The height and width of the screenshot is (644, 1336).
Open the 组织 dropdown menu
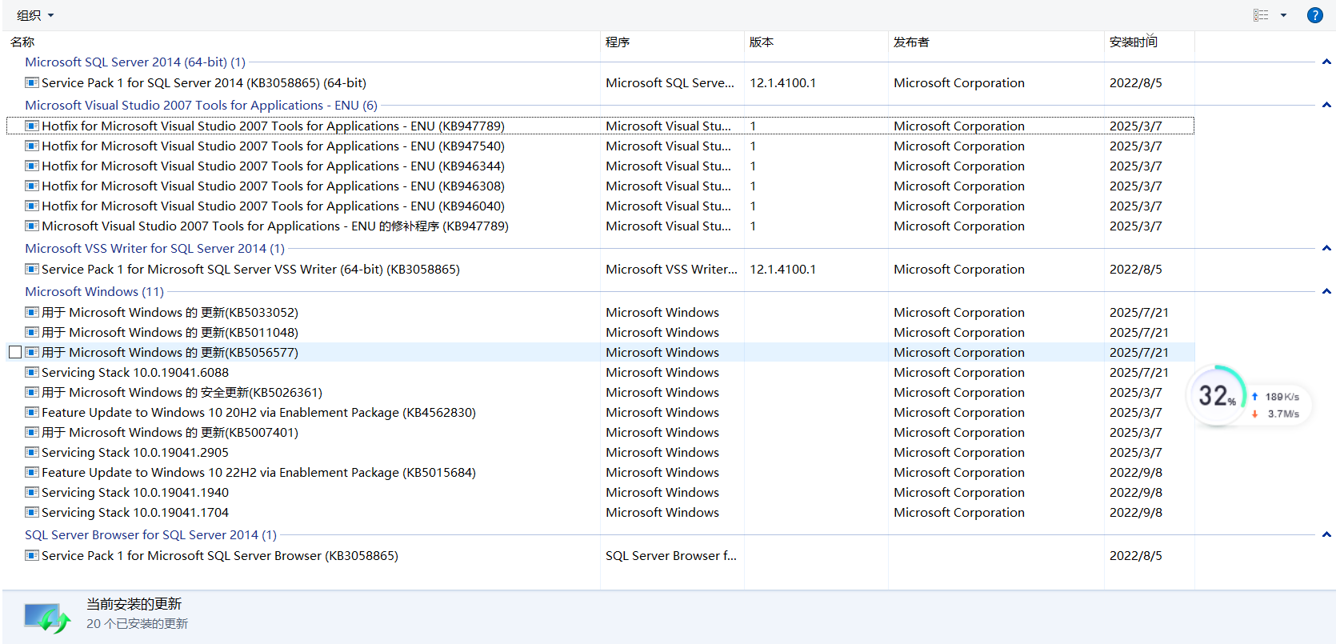click(x=35, y=15)
